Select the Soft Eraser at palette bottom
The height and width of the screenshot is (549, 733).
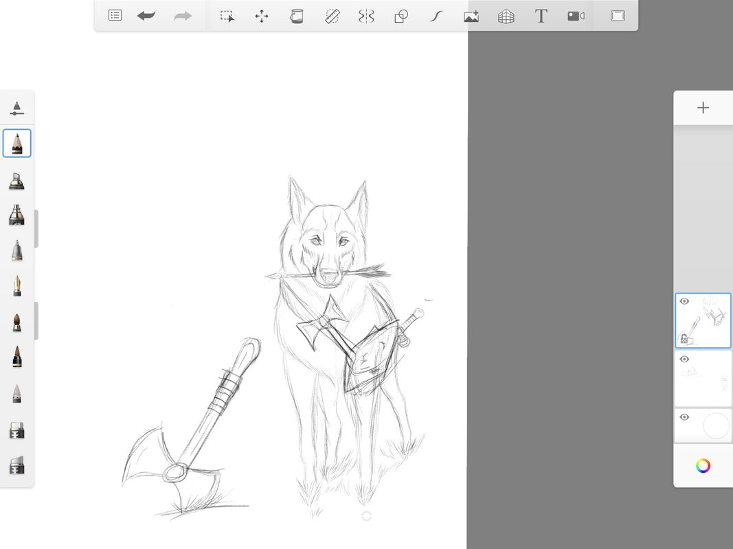tap(16, 465)
